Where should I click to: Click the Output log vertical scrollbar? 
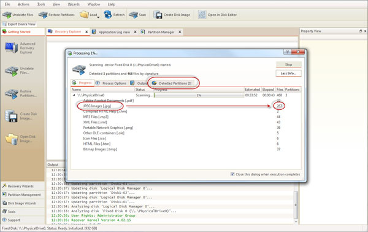point(296,204)
